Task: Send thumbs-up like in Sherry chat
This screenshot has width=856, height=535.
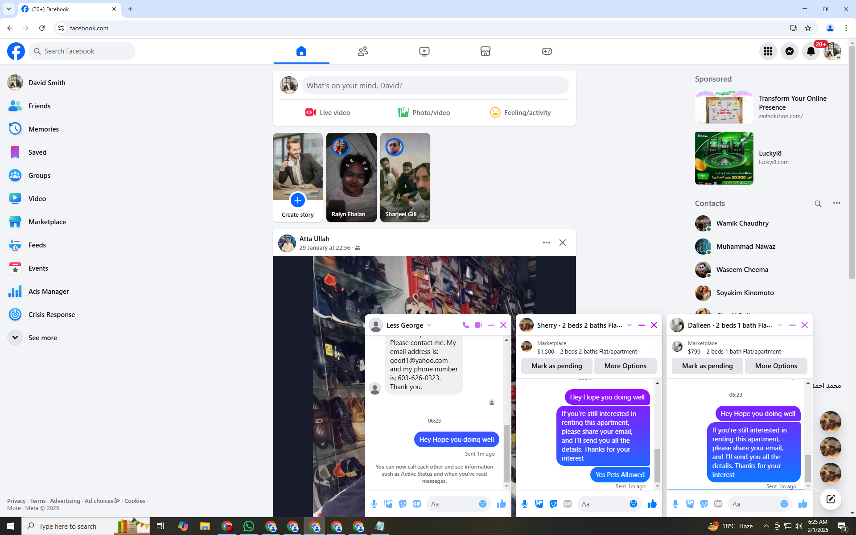Action: click(x=652, y=504)
